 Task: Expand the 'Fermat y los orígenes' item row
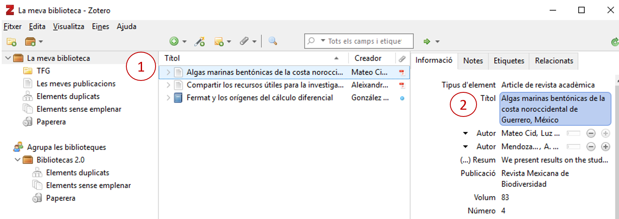pyautogui.click(x=168, y=98)
